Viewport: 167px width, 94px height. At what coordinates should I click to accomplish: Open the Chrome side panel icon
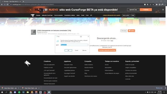159,5
